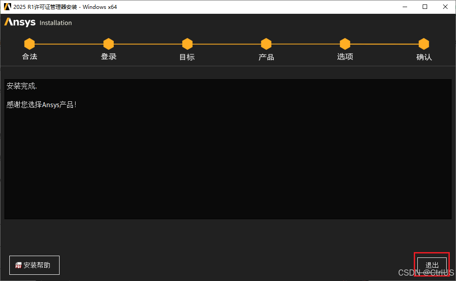Screen dimensions: 456x281
Task: Click the 合法 step hexagon
Action: click(x=29, y=44)
